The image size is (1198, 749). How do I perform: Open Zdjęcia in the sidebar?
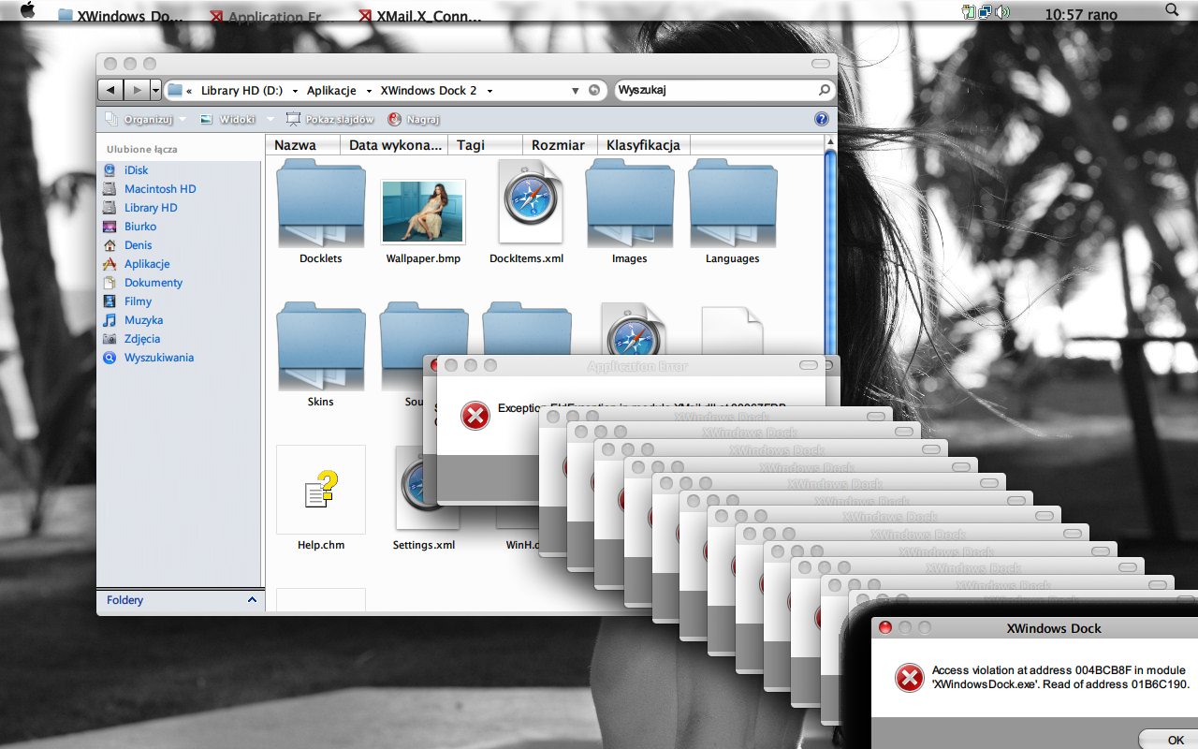pyautogui.click(x=142, y=339)
